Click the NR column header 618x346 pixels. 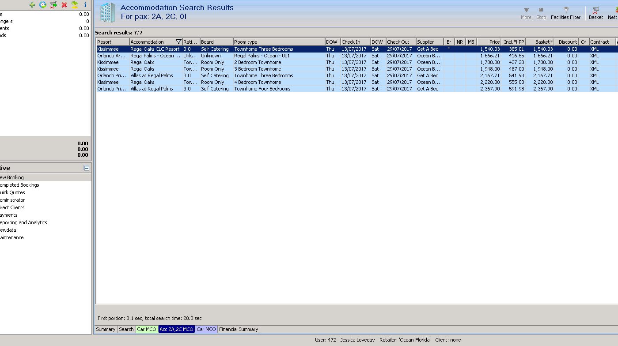pos(460,42)
